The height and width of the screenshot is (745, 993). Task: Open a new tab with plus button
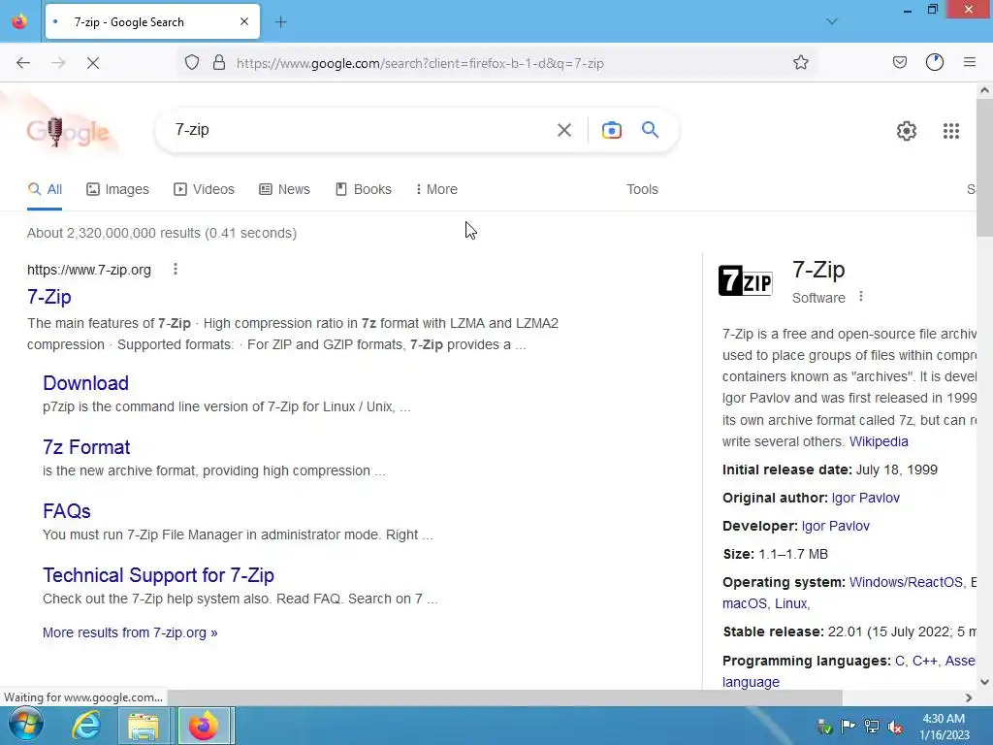pos(281,22)
